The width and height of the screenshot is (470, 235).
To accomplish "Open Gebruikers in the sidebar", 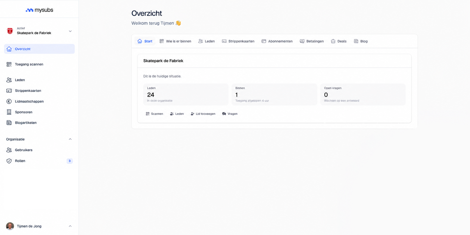I will click(39, 150).
